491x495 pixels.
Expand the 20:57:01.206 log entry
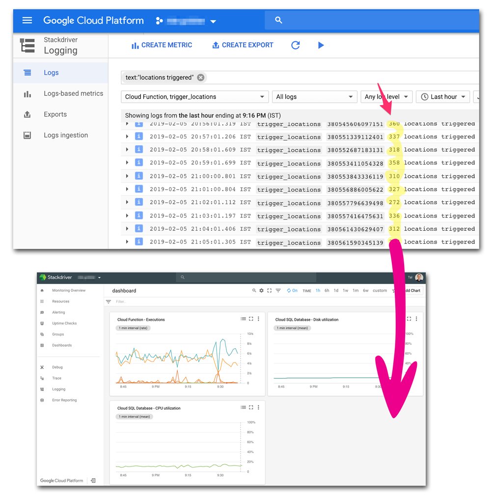pyautogui.click(x=127, y=137)
